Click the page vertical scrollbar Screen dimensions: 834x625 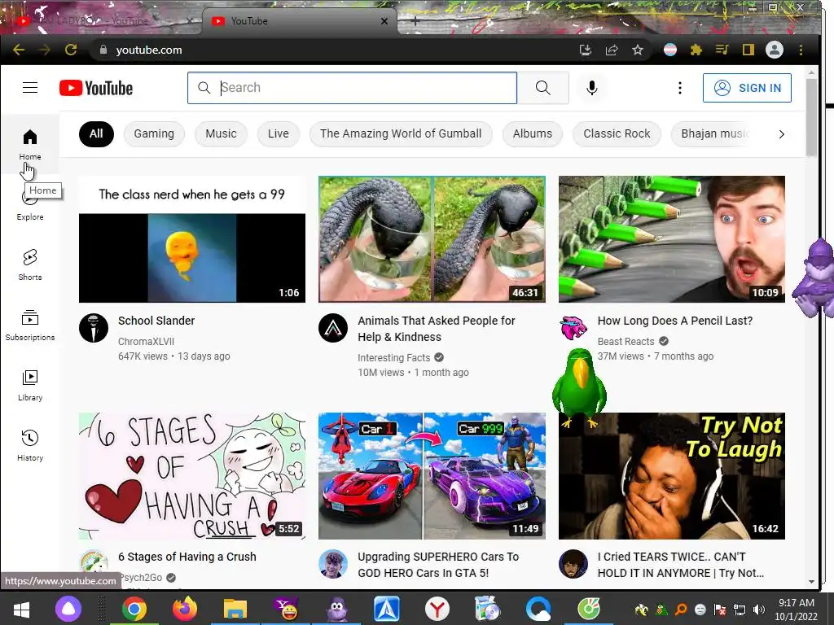coord(811,117)
